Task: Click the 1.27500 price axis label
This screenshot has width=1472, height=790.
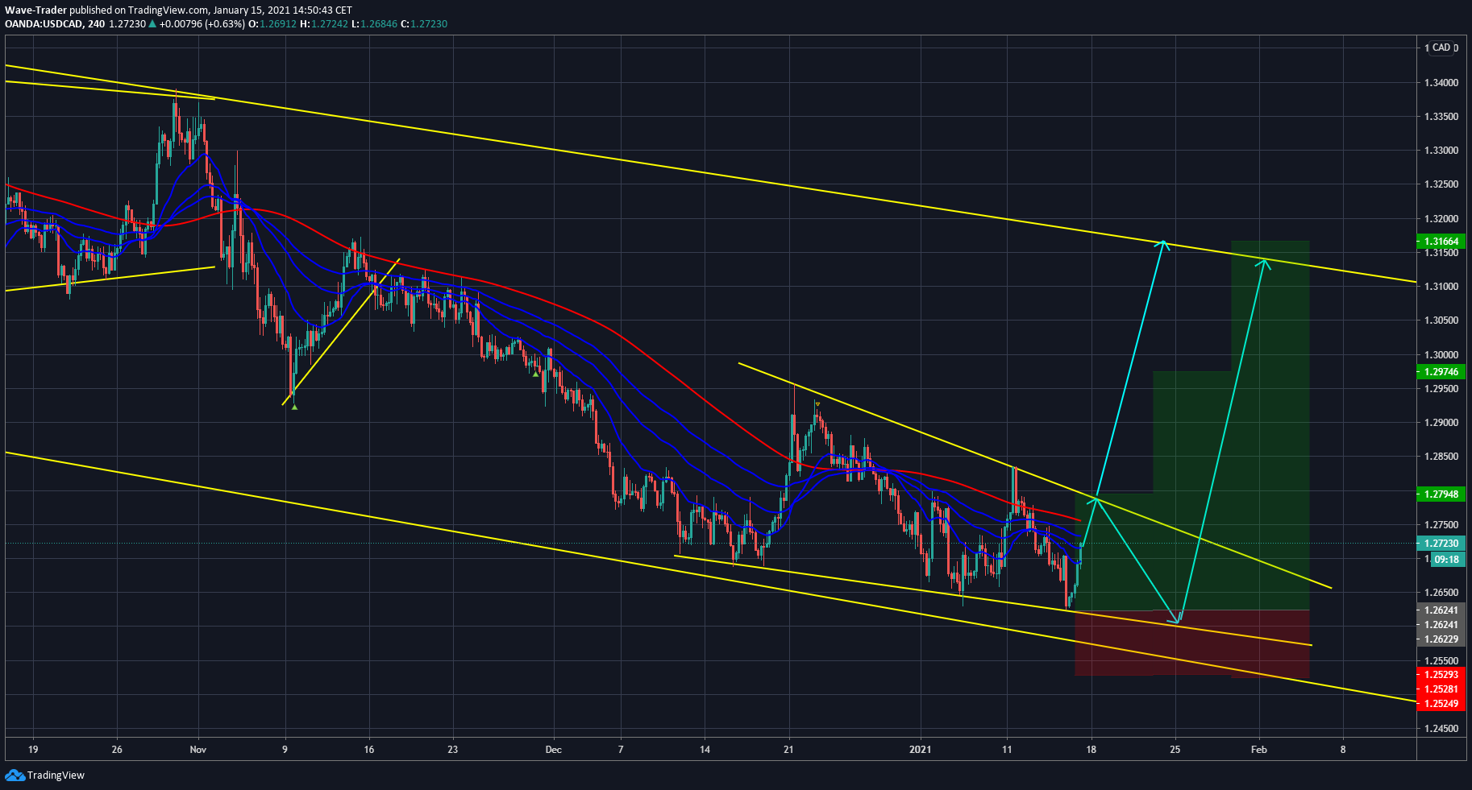Action: tap(1441, 525)
